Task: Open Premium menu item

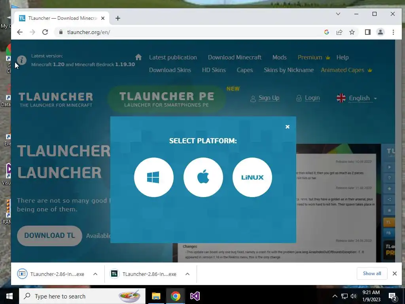Action: [x=314, y=57]
